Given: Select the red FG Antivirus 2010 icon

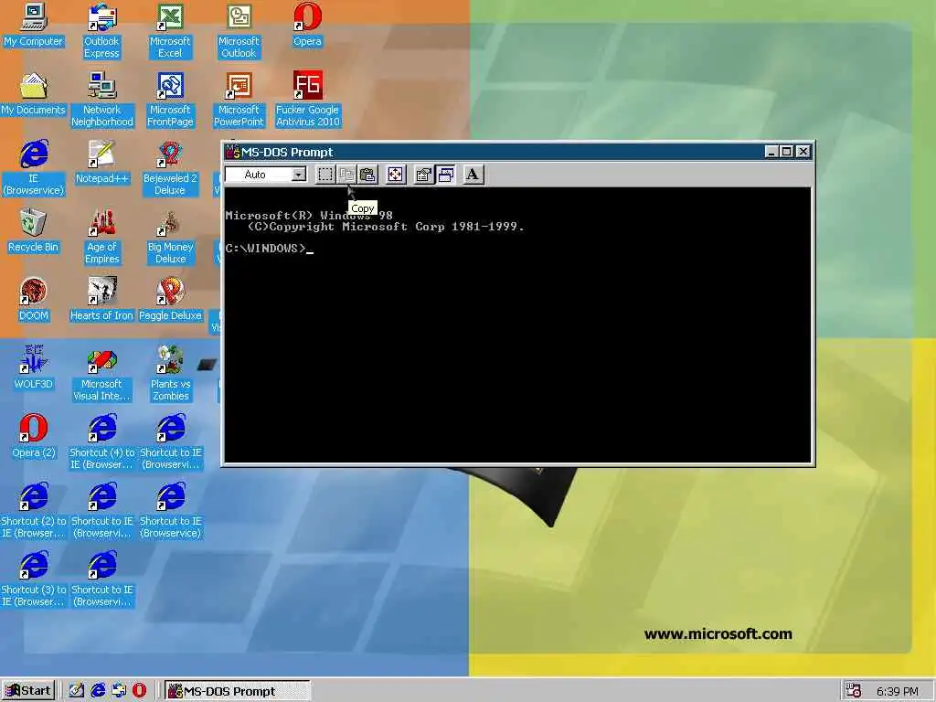Looking at the screenshot, I should click(307, 100).
